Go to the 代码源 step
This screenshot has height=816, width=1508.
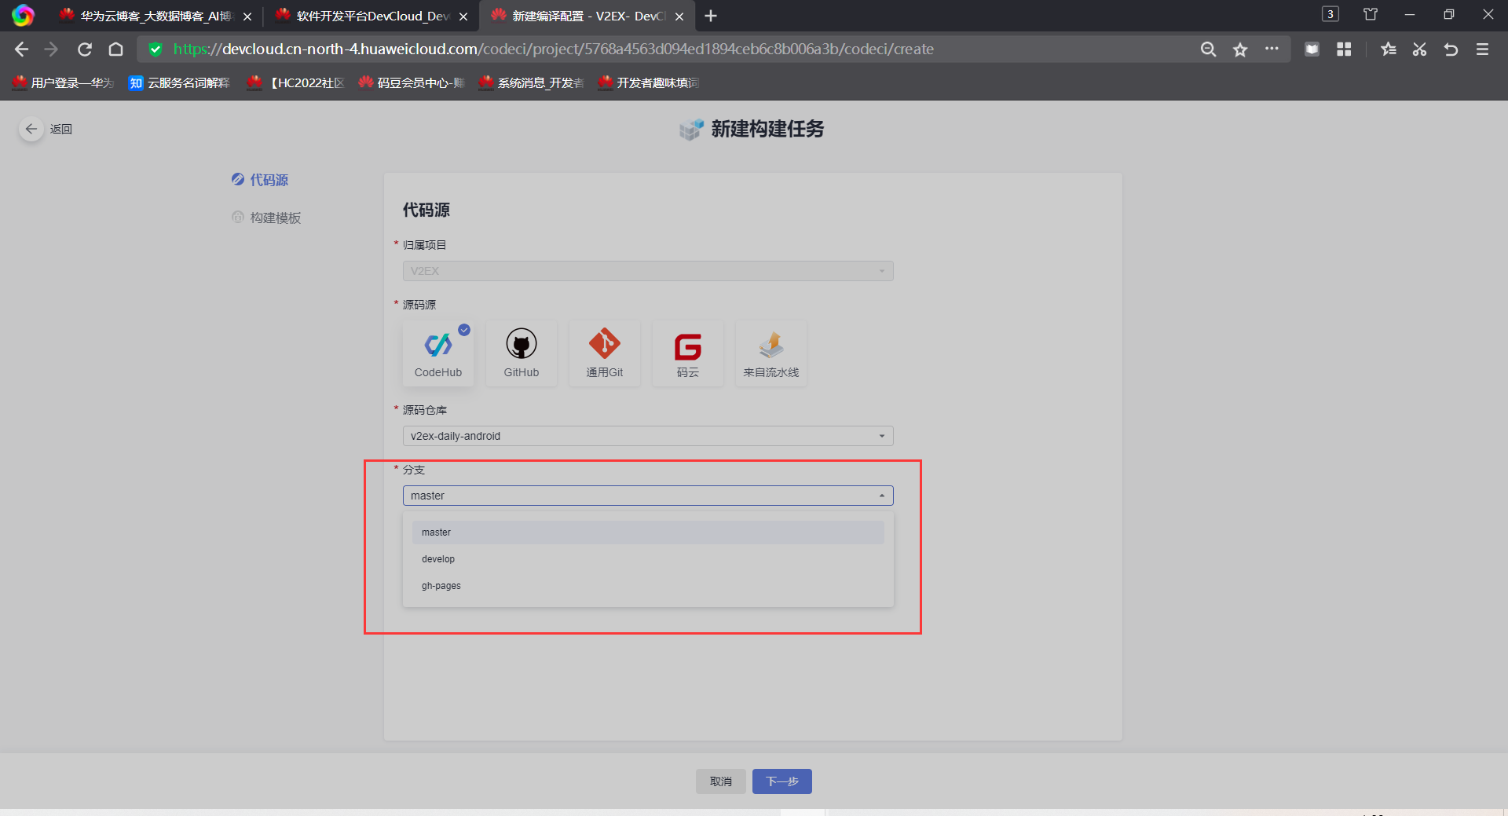tap(260, 180)
